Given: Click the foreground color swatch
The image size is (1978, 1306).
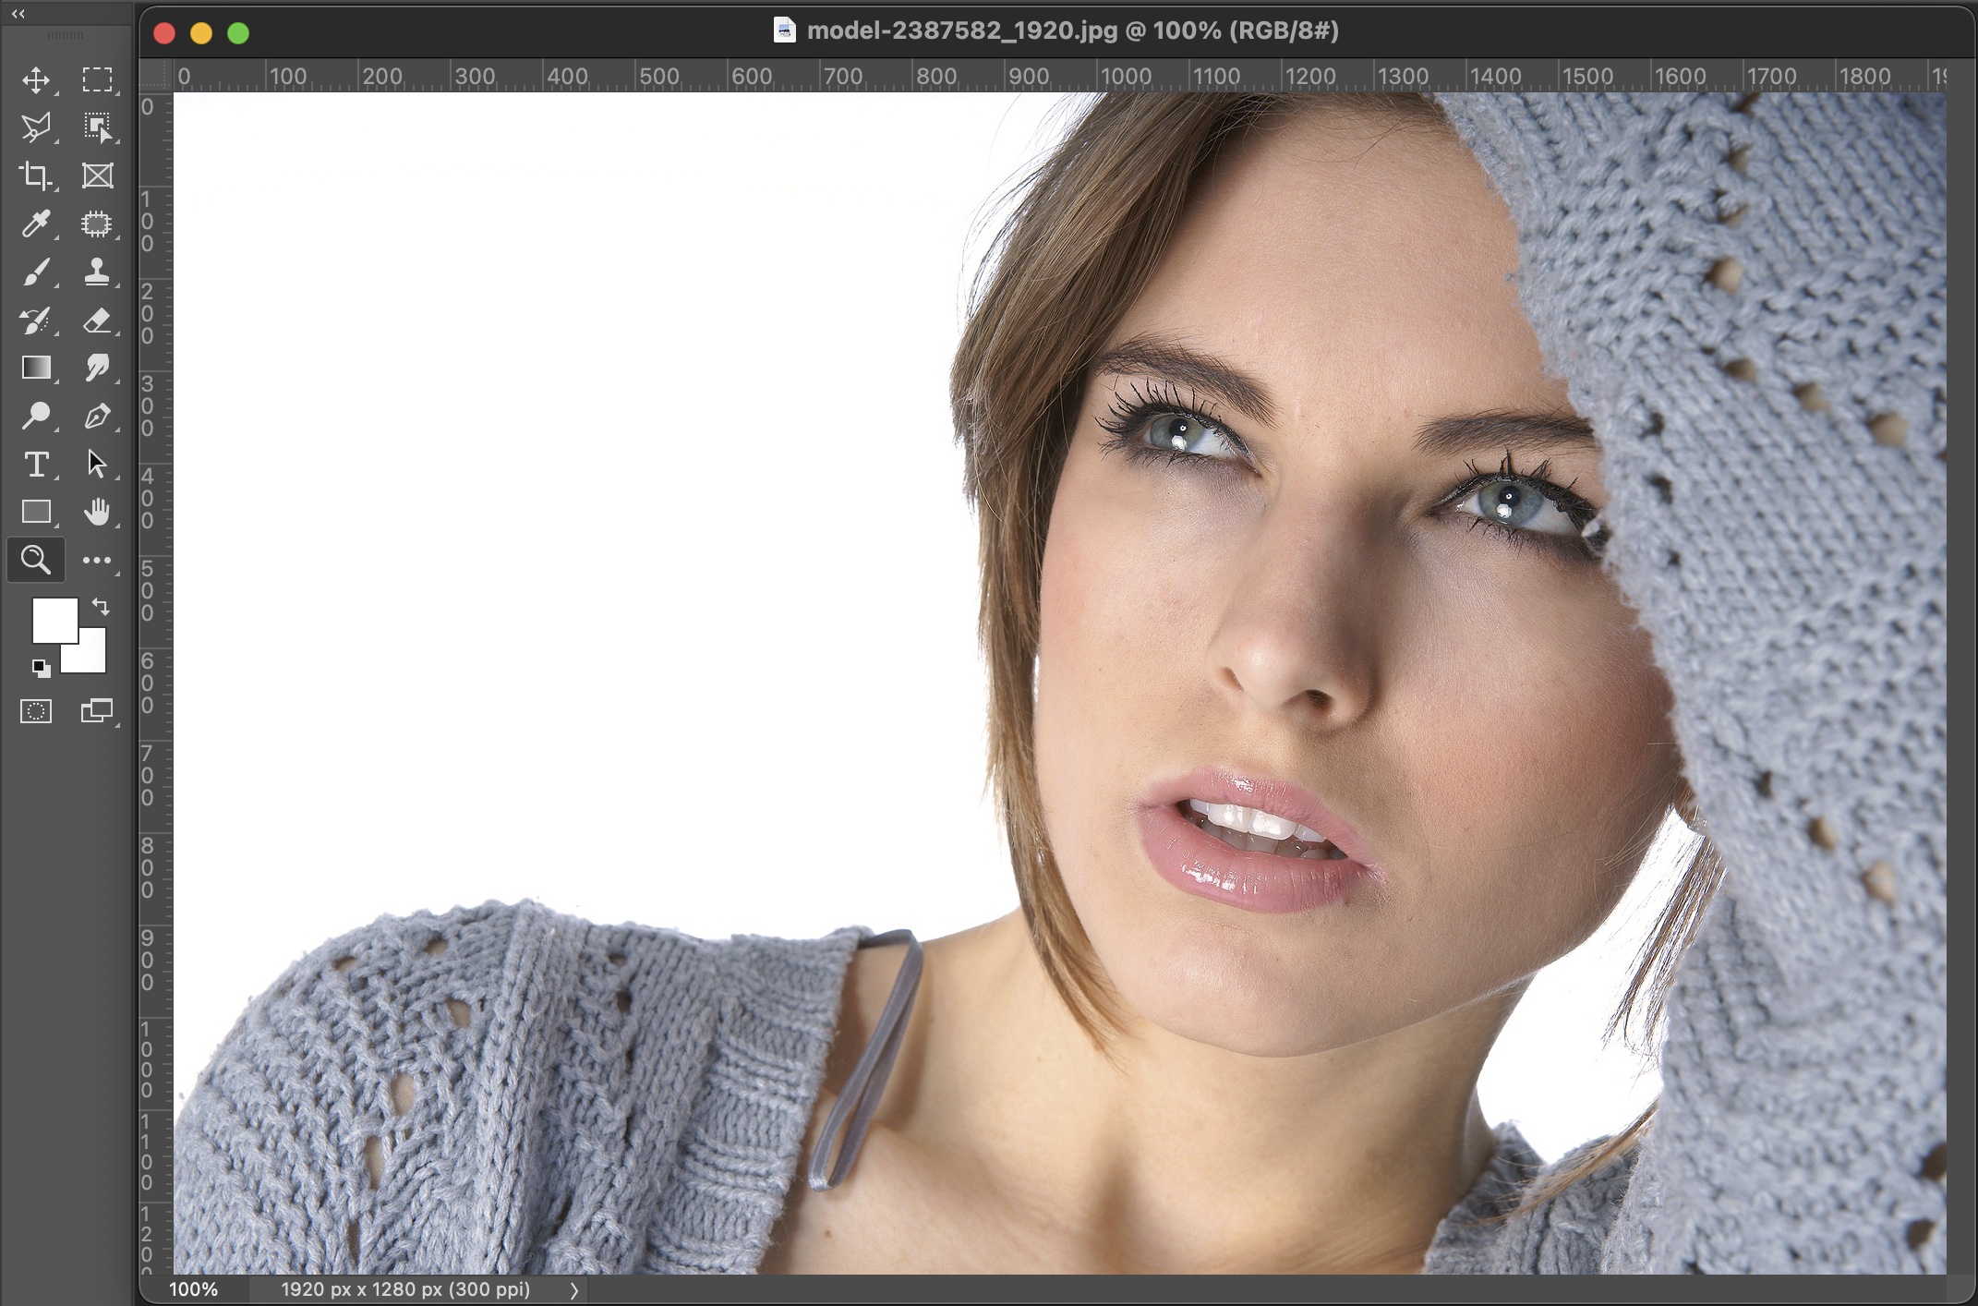Looking at the screenshot, I should tap(53, 619).
